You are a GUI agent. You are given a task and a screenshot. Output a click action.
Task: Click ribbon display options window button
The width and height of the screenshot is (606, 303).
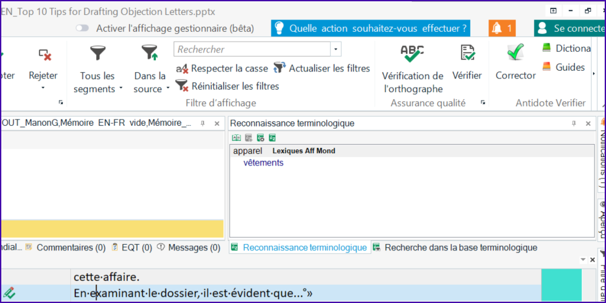pyautogui.click(x=553, y=11)
